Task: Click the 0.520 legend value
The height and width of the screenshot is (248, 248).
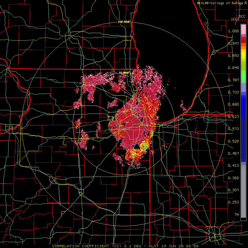Action: click(233, 141)
